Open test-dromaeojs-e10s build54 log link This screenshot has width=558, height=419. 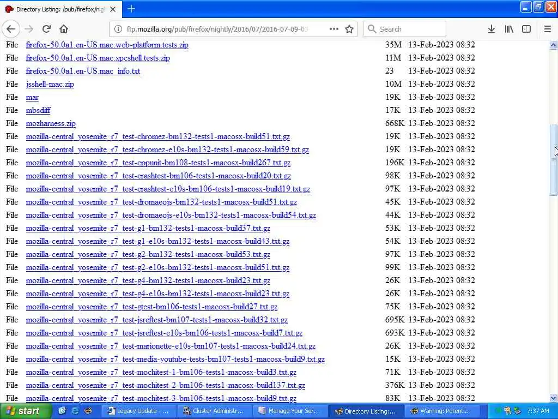click(171, 215)
